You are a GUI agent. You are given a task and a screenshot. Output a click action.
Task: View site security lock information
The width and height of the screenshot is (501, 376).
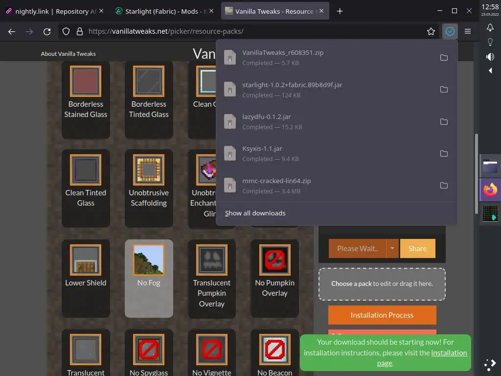pos(80,31)
